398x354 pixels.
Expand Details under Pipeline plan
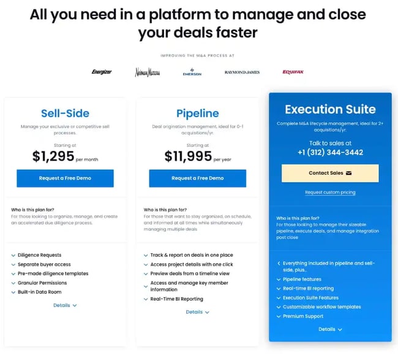pos(197,312)
